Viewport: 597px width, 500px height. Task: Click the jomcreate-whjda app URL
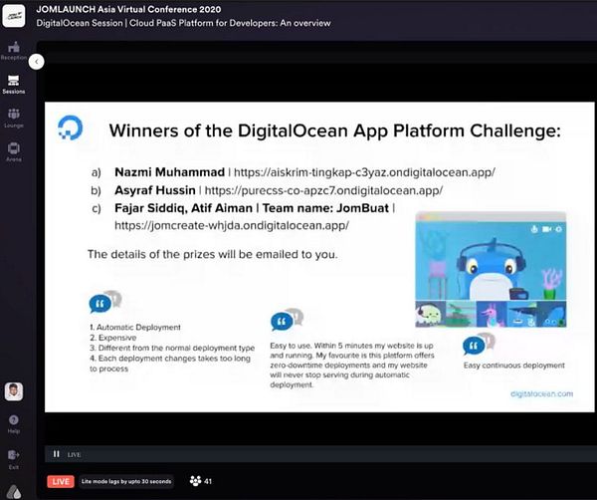point(232,225)
